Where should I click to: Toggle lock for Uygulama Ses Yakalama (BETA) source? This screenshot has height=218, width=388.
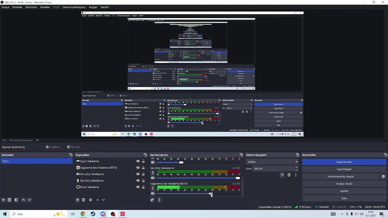pyautogui.click(x=143, y=168)
